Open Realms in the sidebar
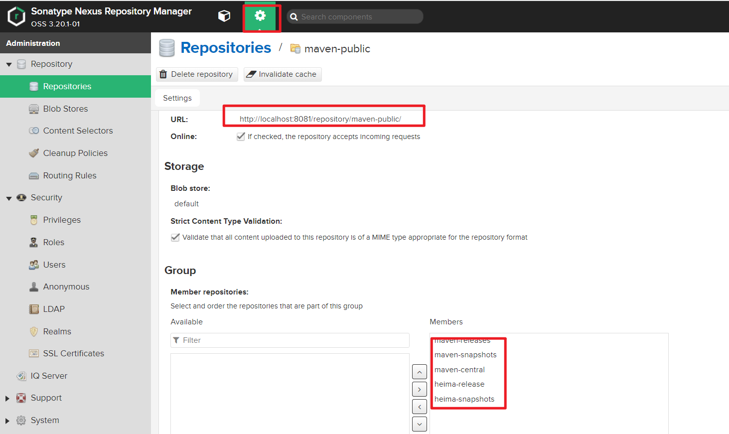The width and height of the screenshot is (729, 434). tap(75, 331)
